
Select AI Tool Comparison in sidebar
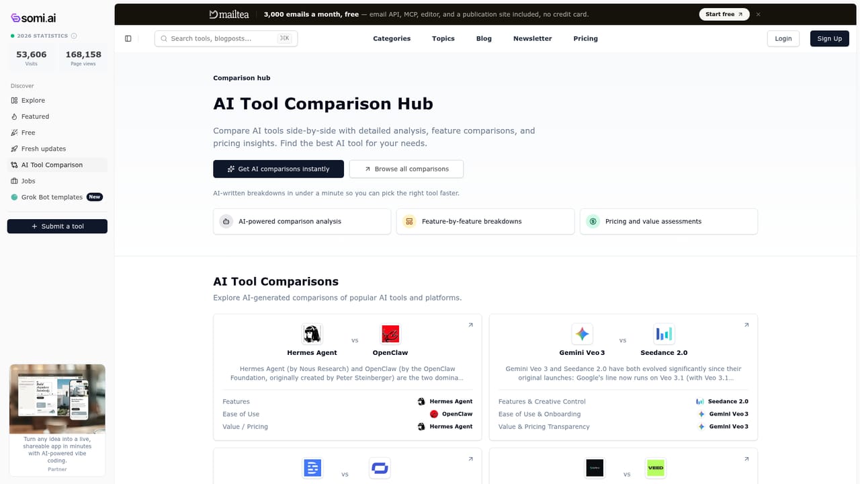(57, 165)
